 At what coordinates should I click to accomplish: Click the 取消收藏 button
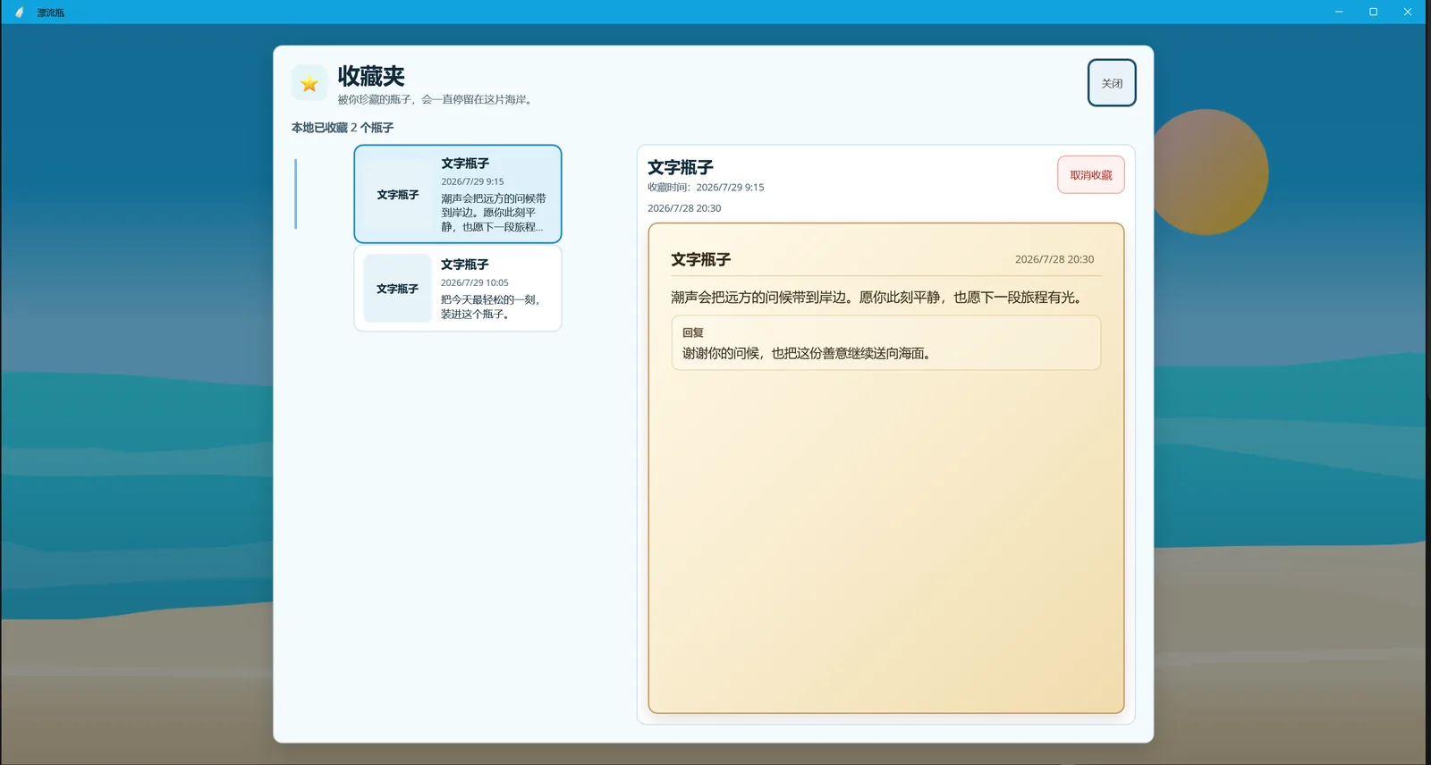[1091, 175]
